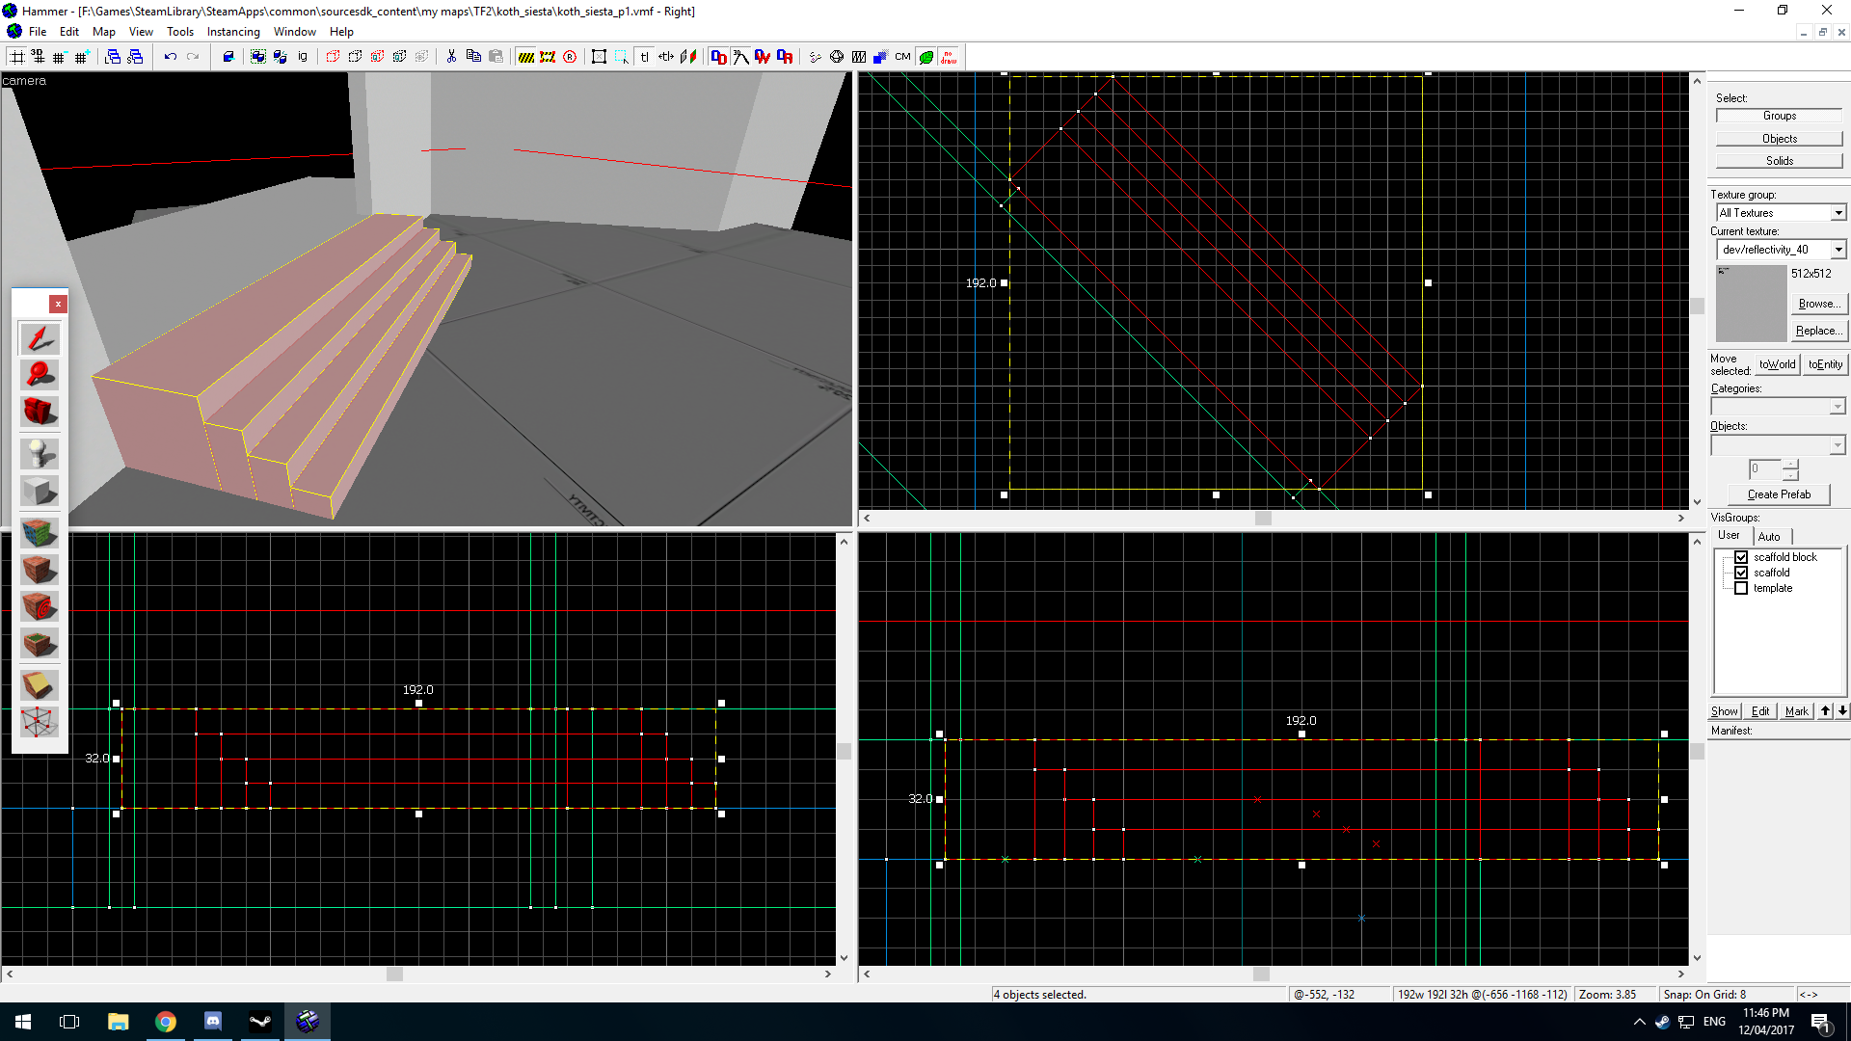Open the File menu
The height and width of the screenshot is (1041, 1851).
click(x=38, y=32)
